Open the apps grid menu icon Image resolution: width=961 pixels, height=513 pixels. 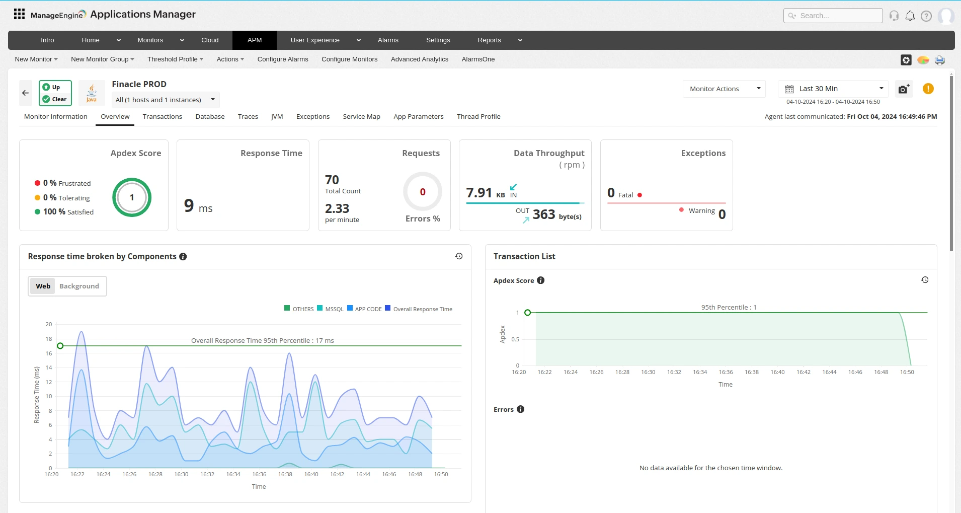pyautogui.click(x=19, y=14)
